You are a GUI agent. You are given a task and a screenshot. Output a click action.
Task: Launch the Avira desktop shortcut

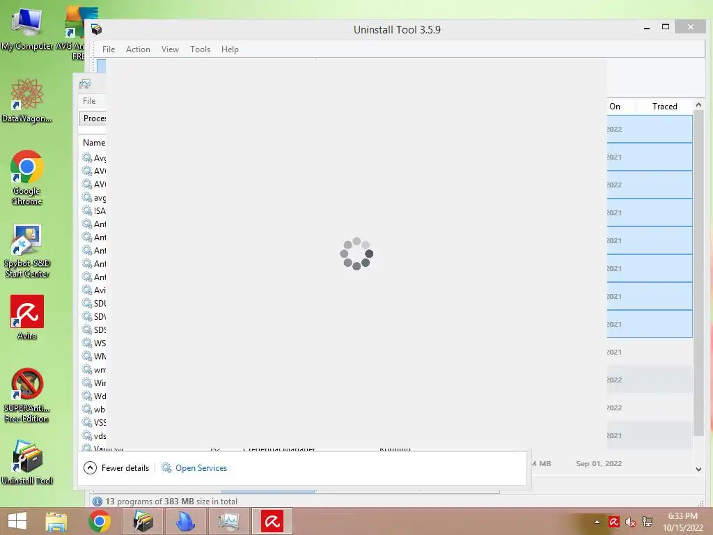click(x=27, y=317)
